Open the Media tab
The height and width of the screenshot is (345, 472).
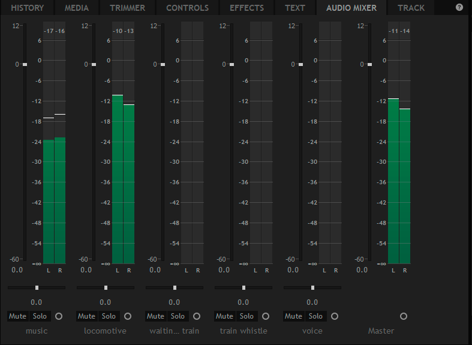pos(77,8)
